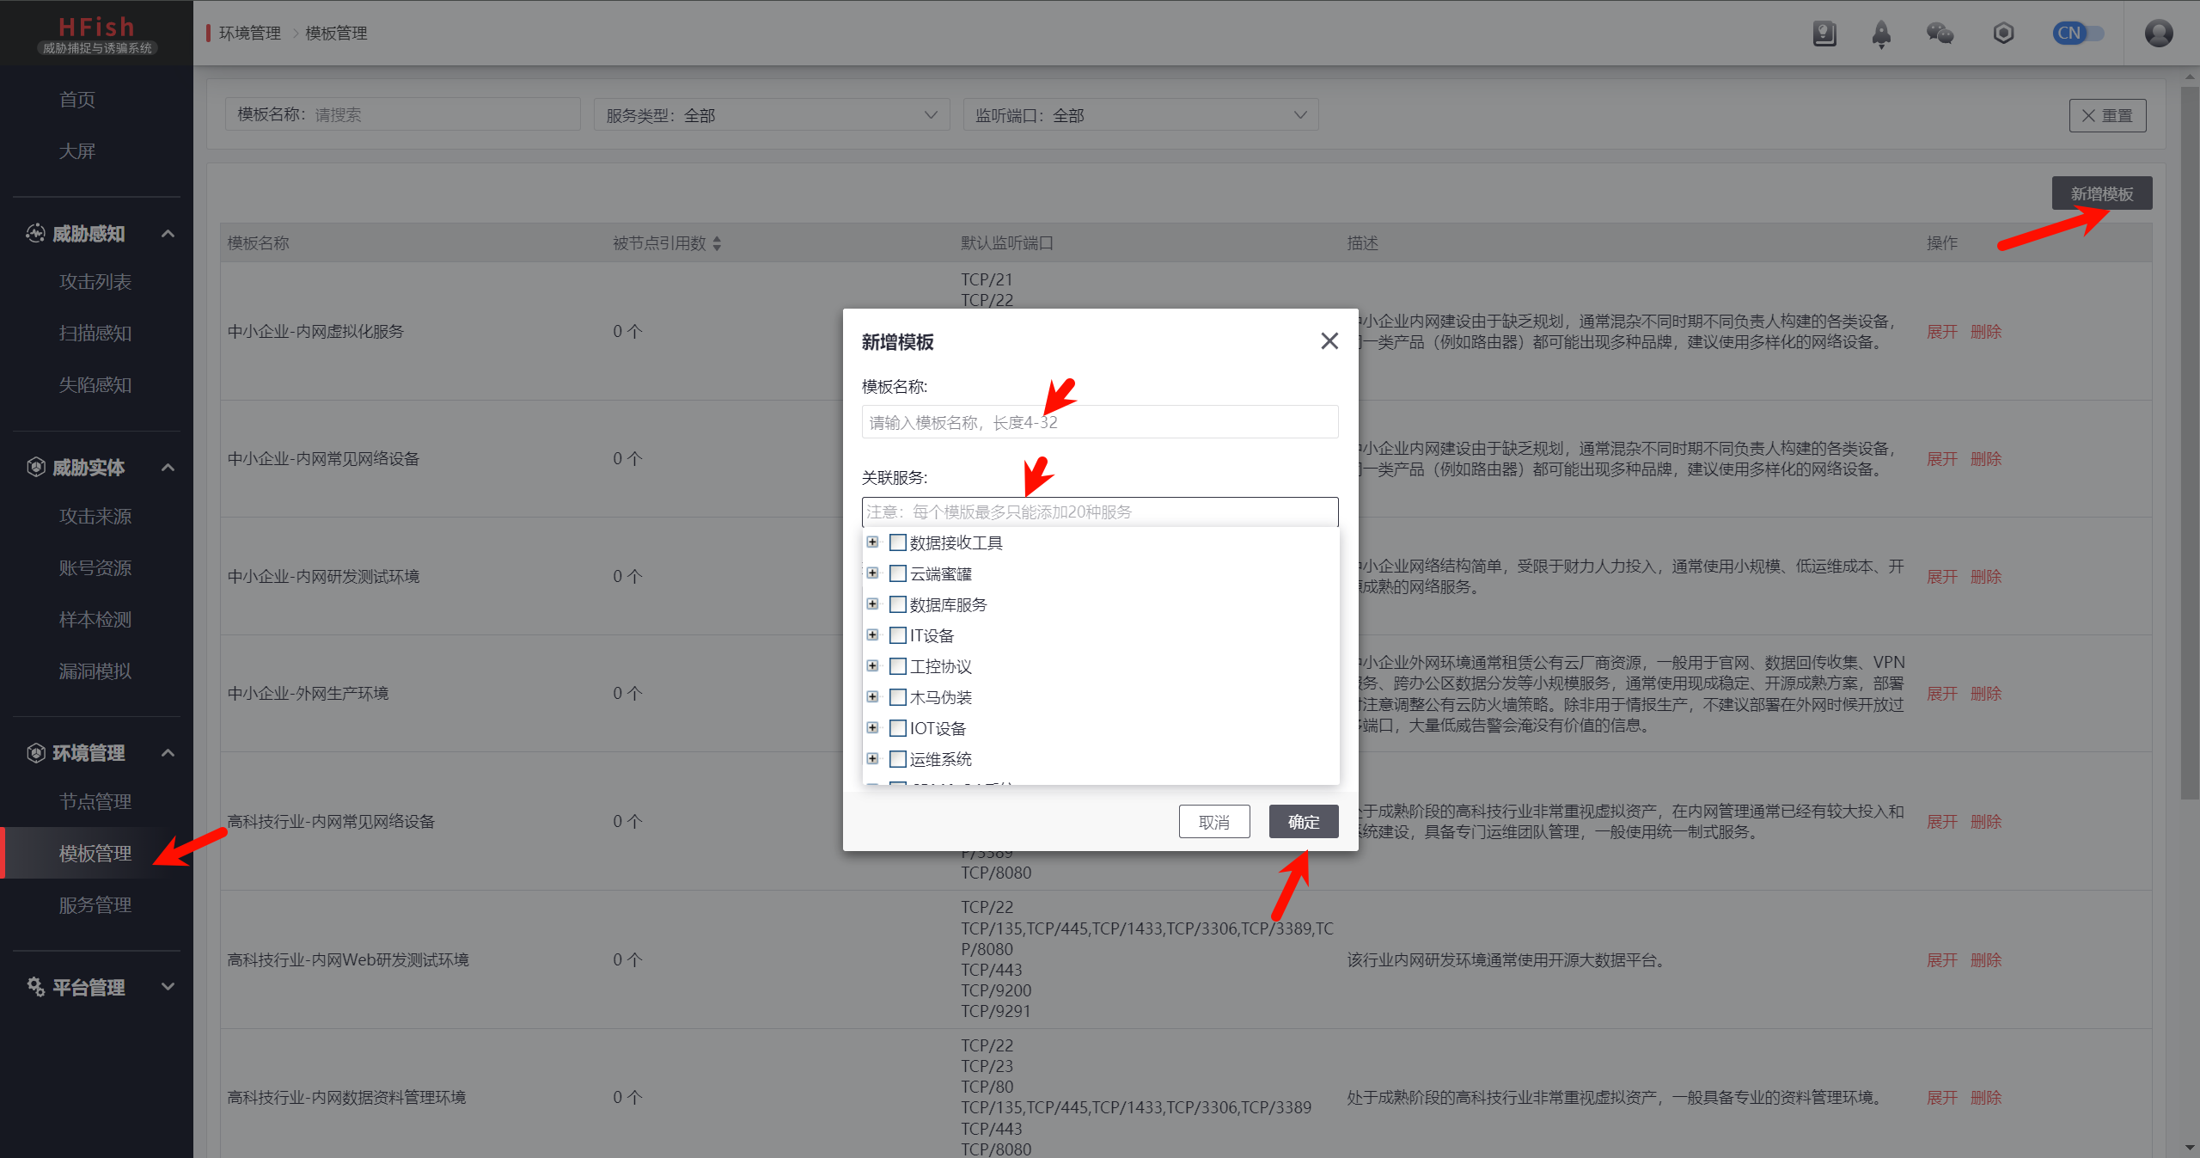
Task: Open the 监听端口 dropdown
Action: point(1140,115)
